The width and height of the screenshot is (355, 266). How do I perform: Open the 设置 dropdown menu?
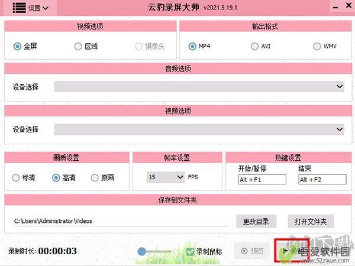38,8
